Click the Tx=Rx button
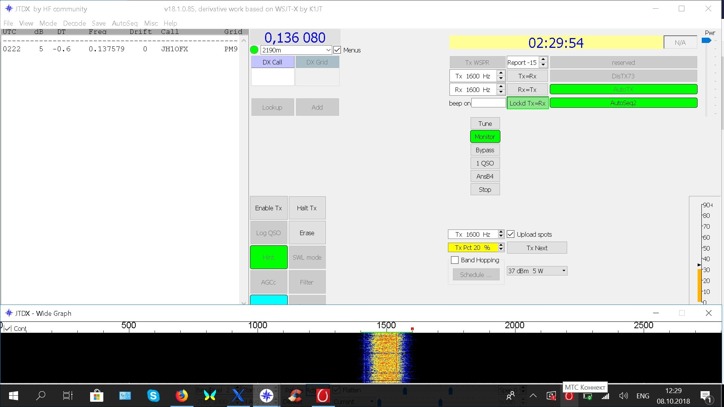Image resolution: width=724 pixels, height=407 pixels. [x=527, y=76]
